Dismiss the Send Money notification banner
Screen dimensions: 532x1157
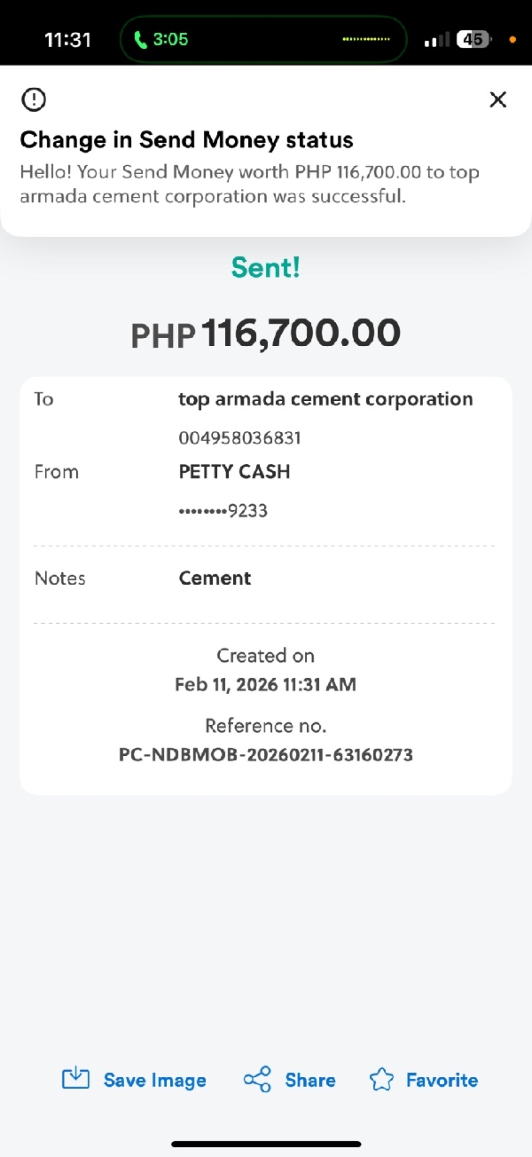pyautogui.click(x=498, y=99)
